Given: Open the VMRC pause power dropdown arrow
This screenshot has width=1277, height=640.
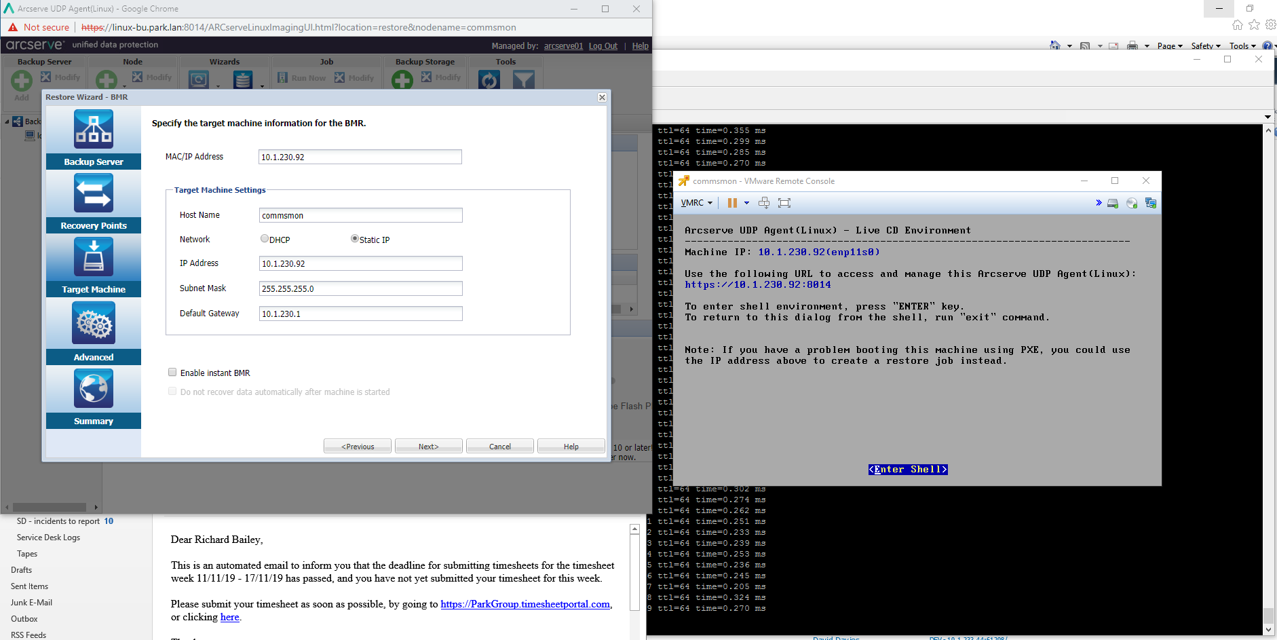Looking at the screenshot, I should coord(746,202).
